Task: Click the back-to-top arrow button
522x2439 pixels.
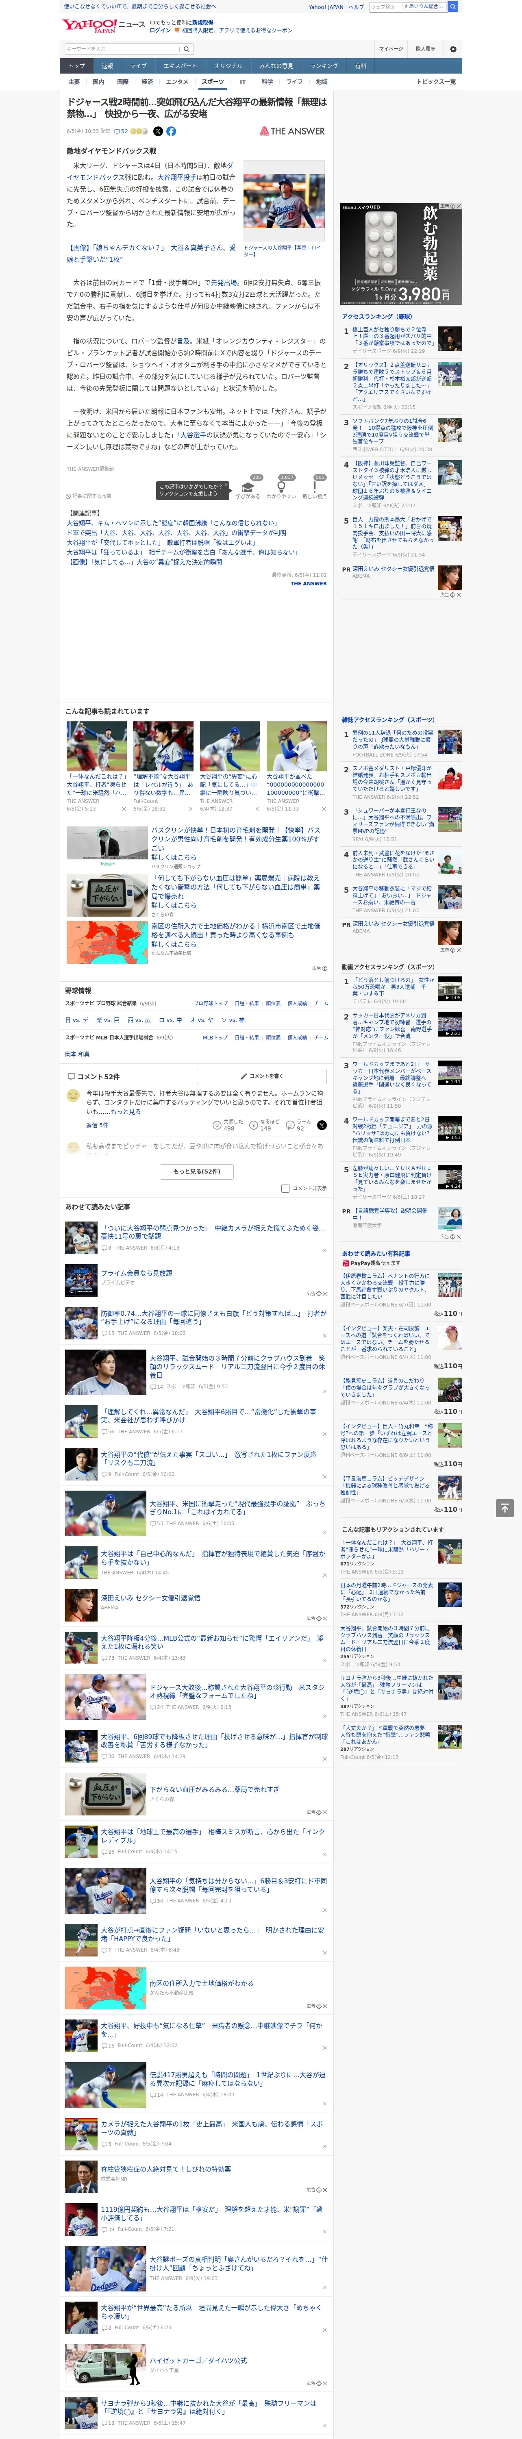Action: pyautogui.click(x=505, y=1507)
